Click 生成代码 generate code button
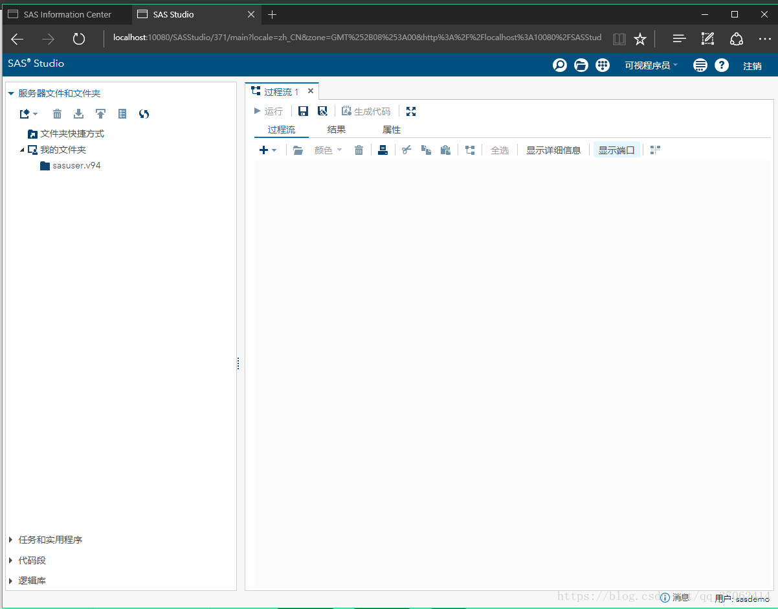Viewport: 778px width, 609px height. pos(366,111)
